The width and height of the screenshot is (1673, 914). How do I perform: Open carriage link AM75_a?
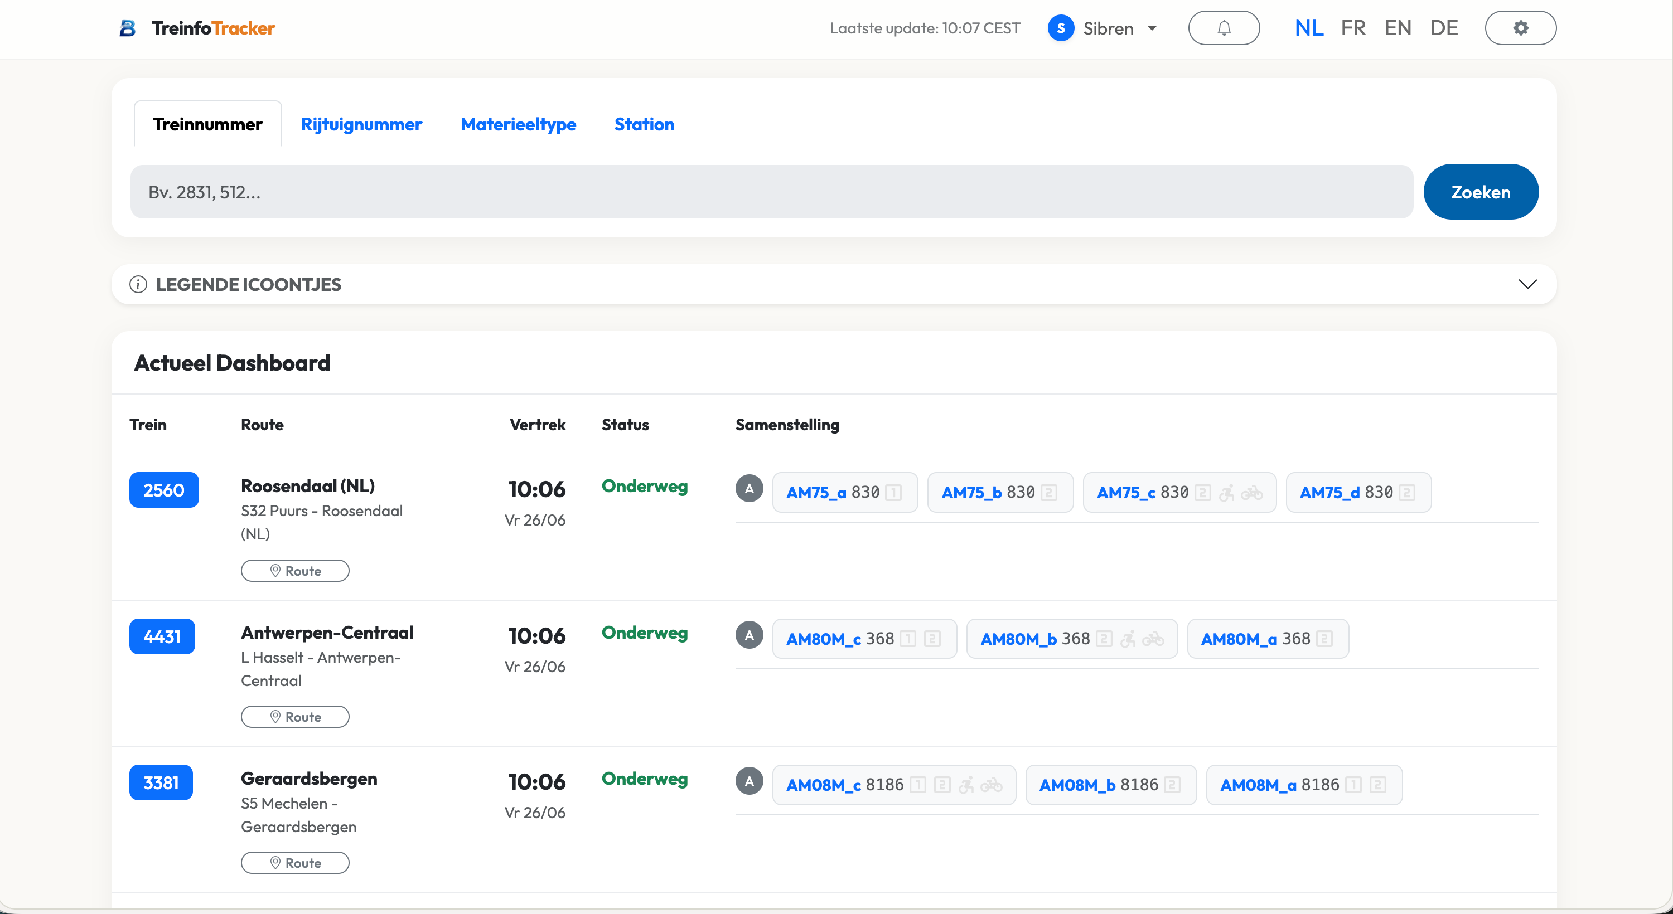click(816, 493)
